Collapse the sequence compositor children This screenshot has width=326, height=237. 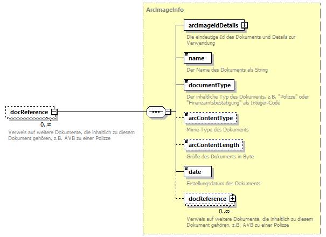(168, 112)
